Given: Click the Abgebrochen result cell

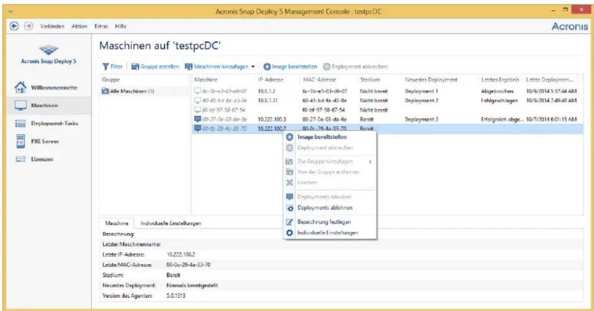Looking at the screenshot, I should tap(494, 91).
